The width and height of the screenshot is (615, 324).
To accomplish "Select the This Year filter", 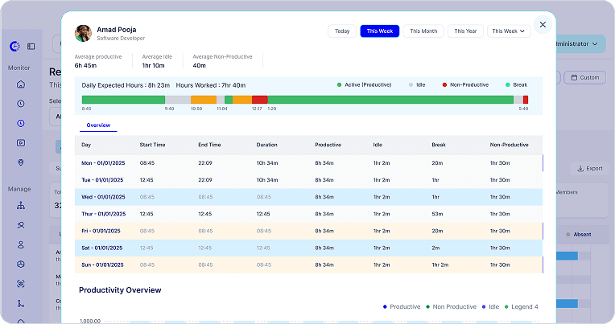I will pos(465,31).
